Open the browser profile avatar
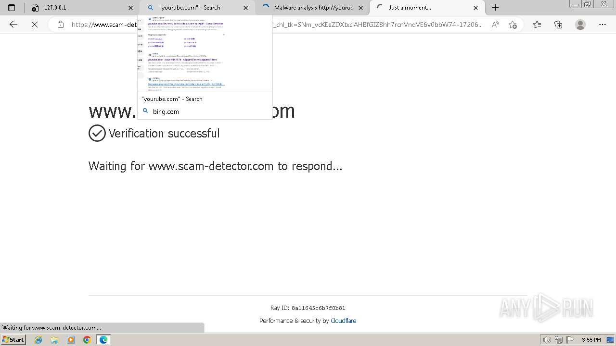 coord(580,25)
